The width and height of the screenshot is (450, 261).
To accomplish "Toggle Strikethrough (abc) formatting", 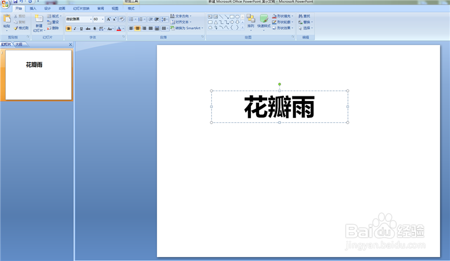I will click(x=88, y=29).
